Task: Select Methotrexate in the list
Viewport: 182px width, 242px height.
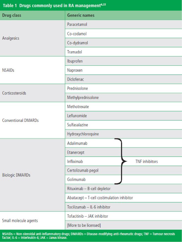Action: [x=123, y=107]
